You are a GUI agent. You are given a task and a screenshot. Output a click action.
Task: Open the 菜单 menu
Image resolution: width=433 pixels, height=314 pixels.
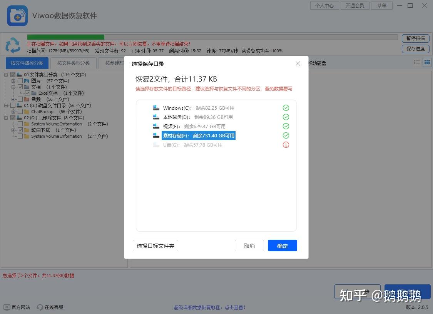(x=382, y=5)
